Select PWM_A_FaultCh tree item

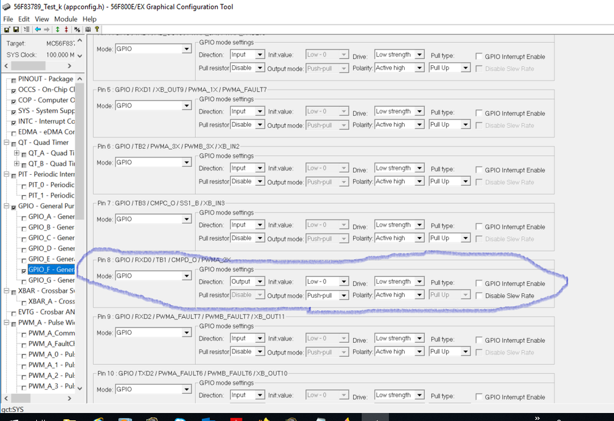tap(51, 343)
